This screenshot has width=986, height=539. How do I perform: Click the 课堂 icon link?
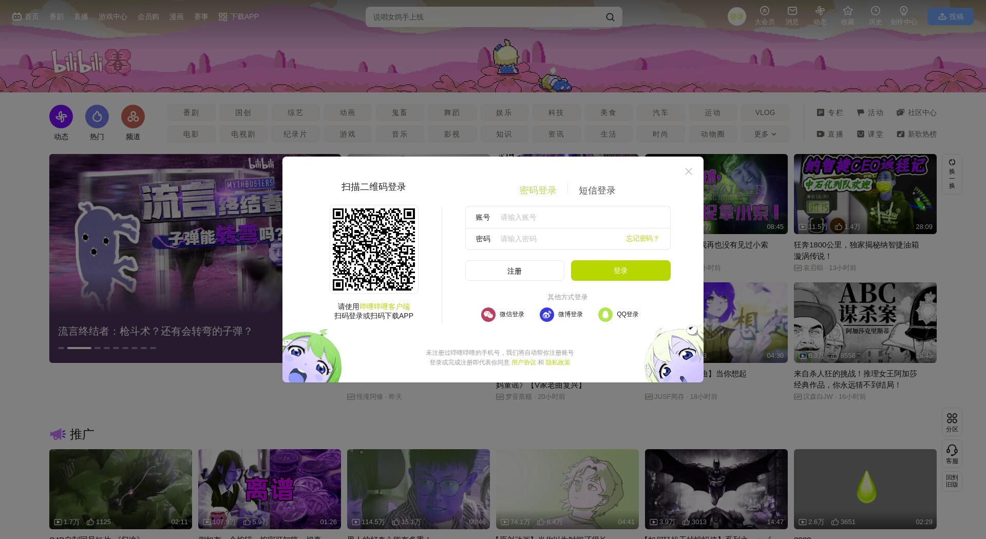coord(870,134)
